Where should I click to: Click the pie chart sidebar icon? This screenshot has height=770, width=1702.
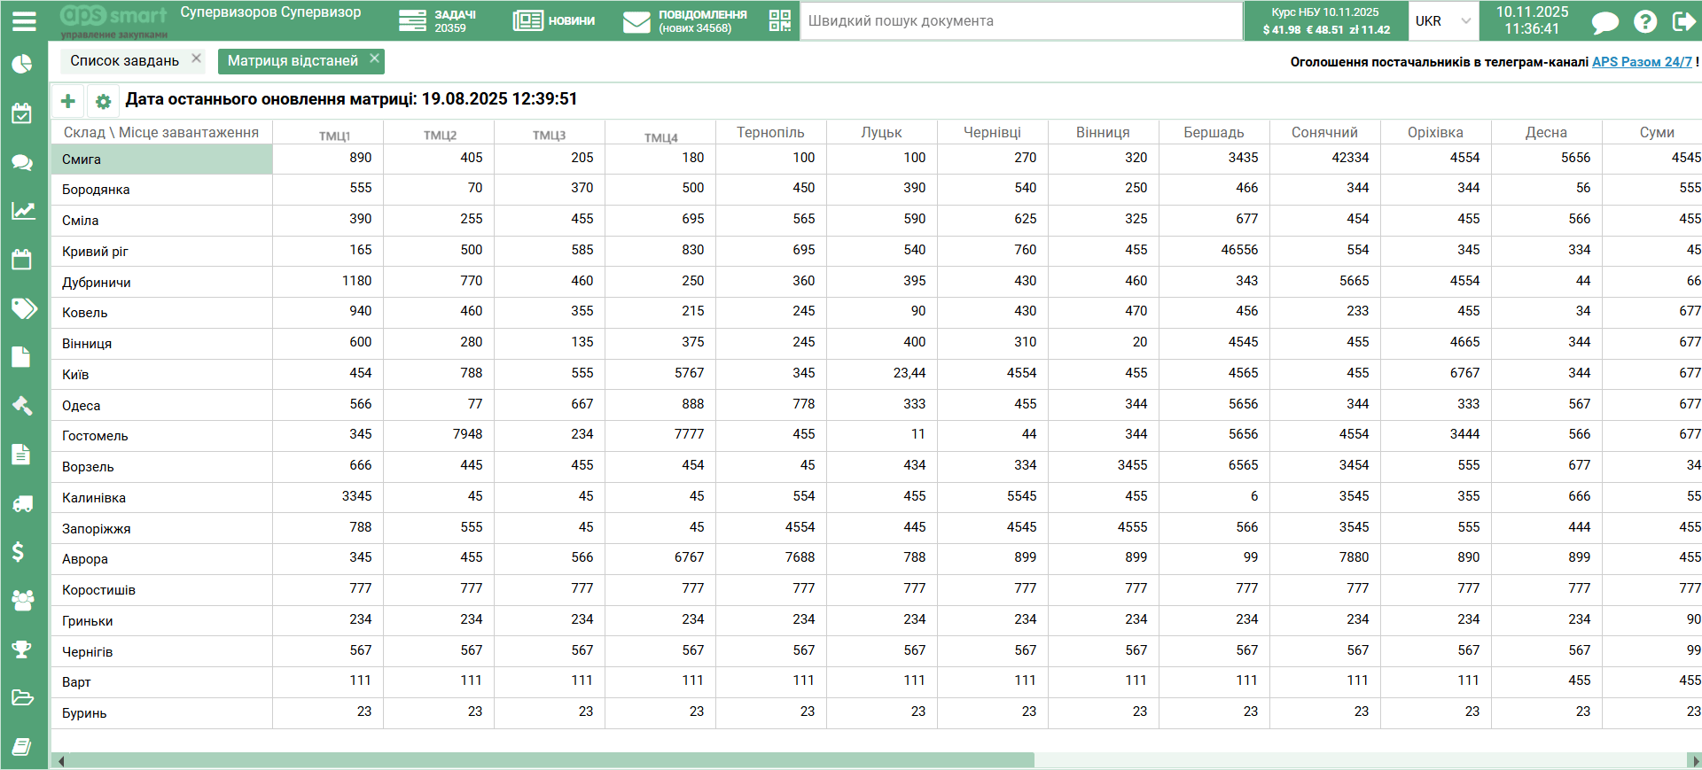(22, 65)
